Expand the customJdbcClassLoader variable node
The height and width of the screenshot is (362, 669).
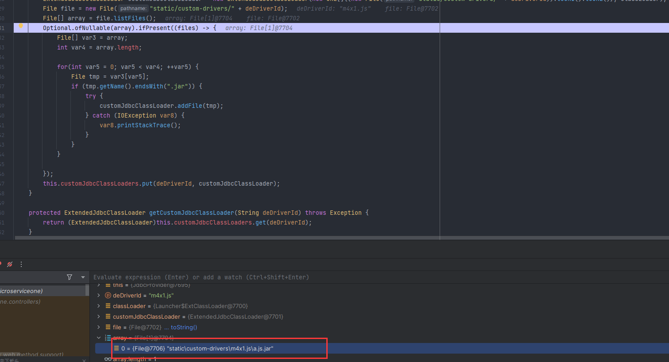(99, 316)
